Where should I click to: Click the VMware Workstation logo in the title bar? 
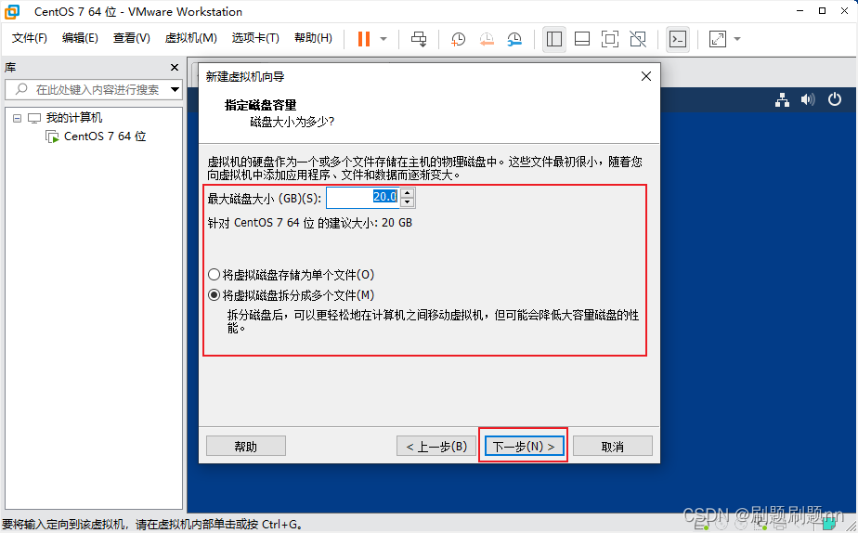point(11,11)
